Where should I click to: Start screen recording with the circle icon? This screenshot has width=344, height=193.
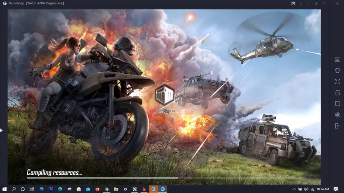(338, 115)
